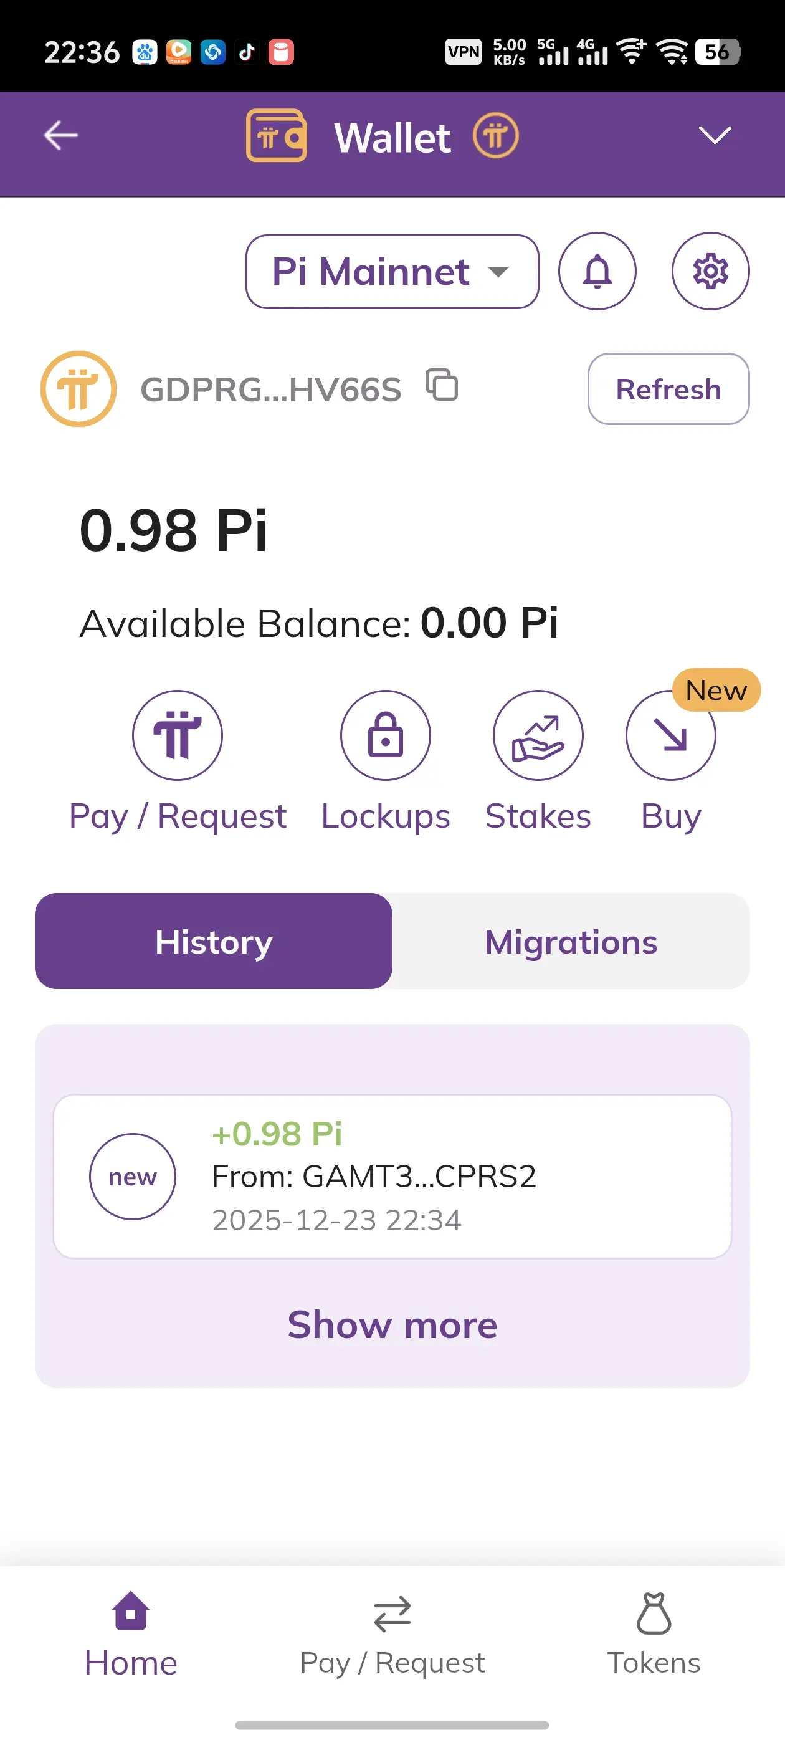785x1745 pixels.
Task: Tap the back arrow in the header
Action: click(61, 135)
